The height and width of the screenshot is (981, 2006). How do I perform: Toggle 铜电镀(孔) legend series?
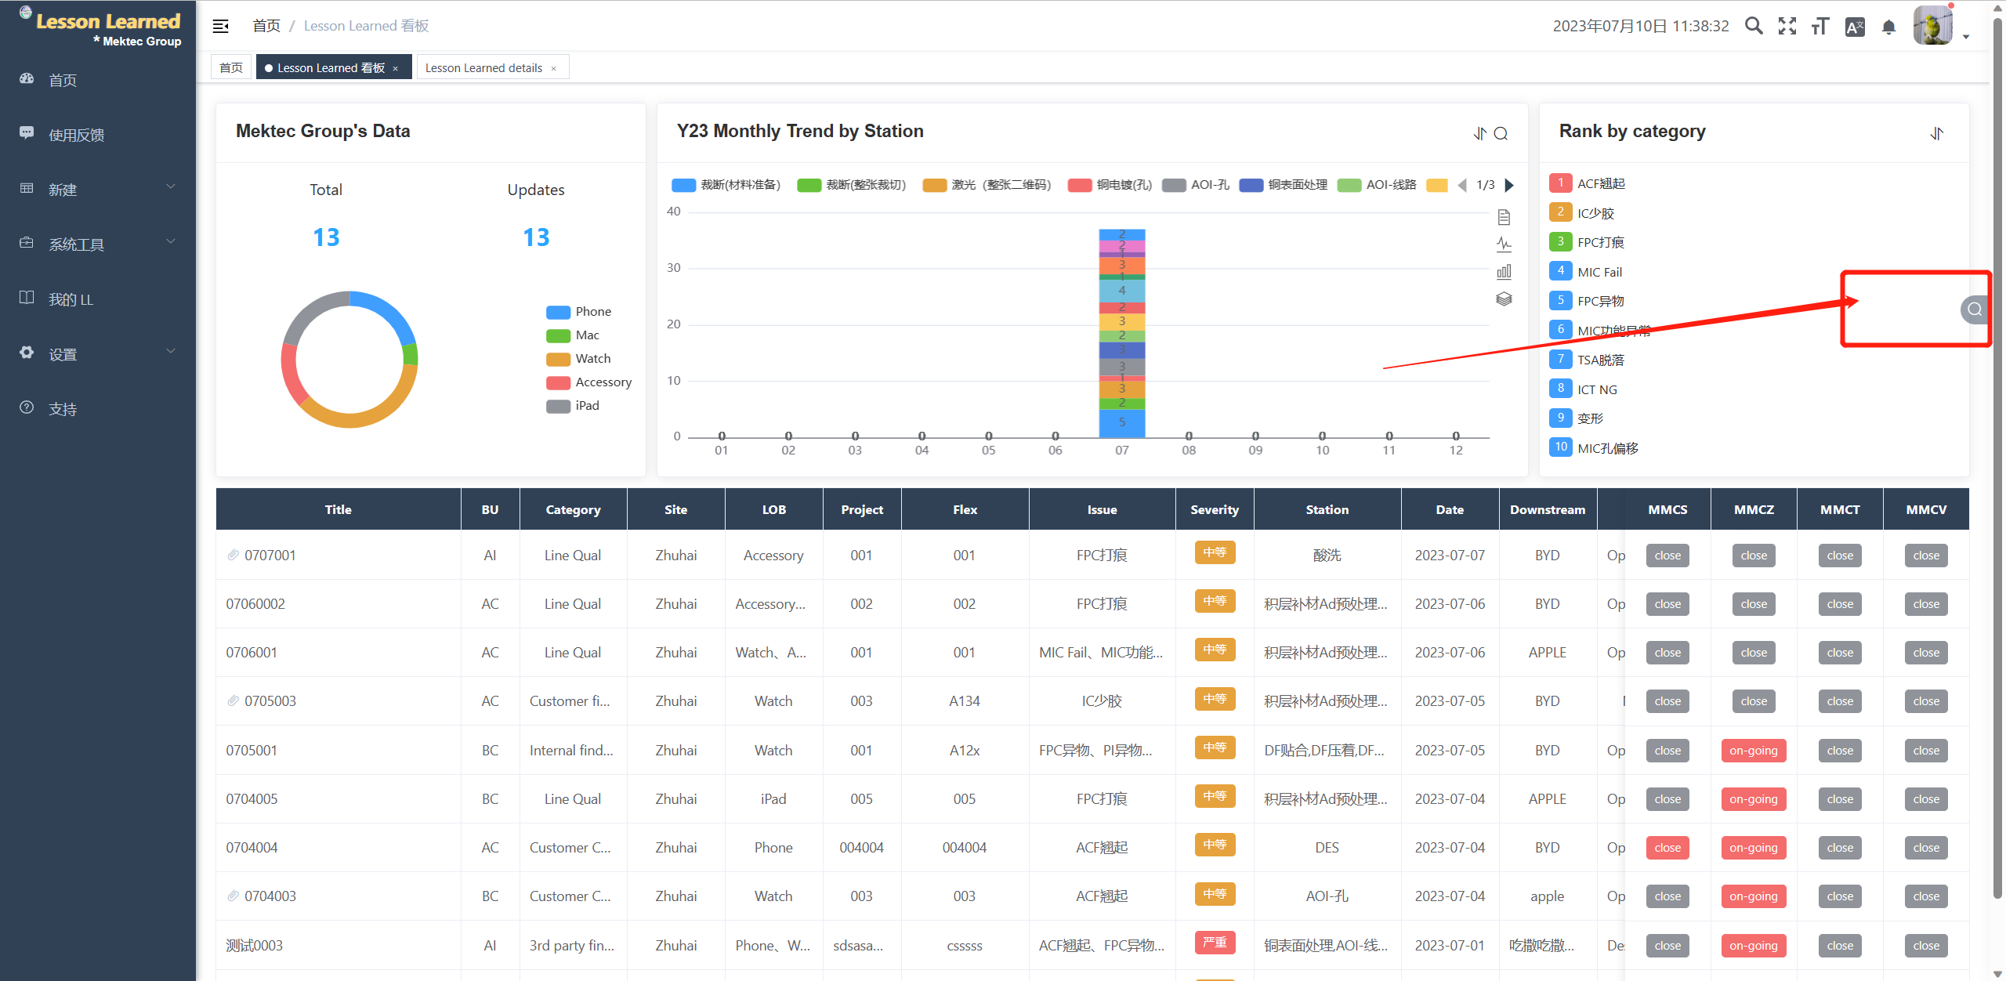(x=1110, y=185)
